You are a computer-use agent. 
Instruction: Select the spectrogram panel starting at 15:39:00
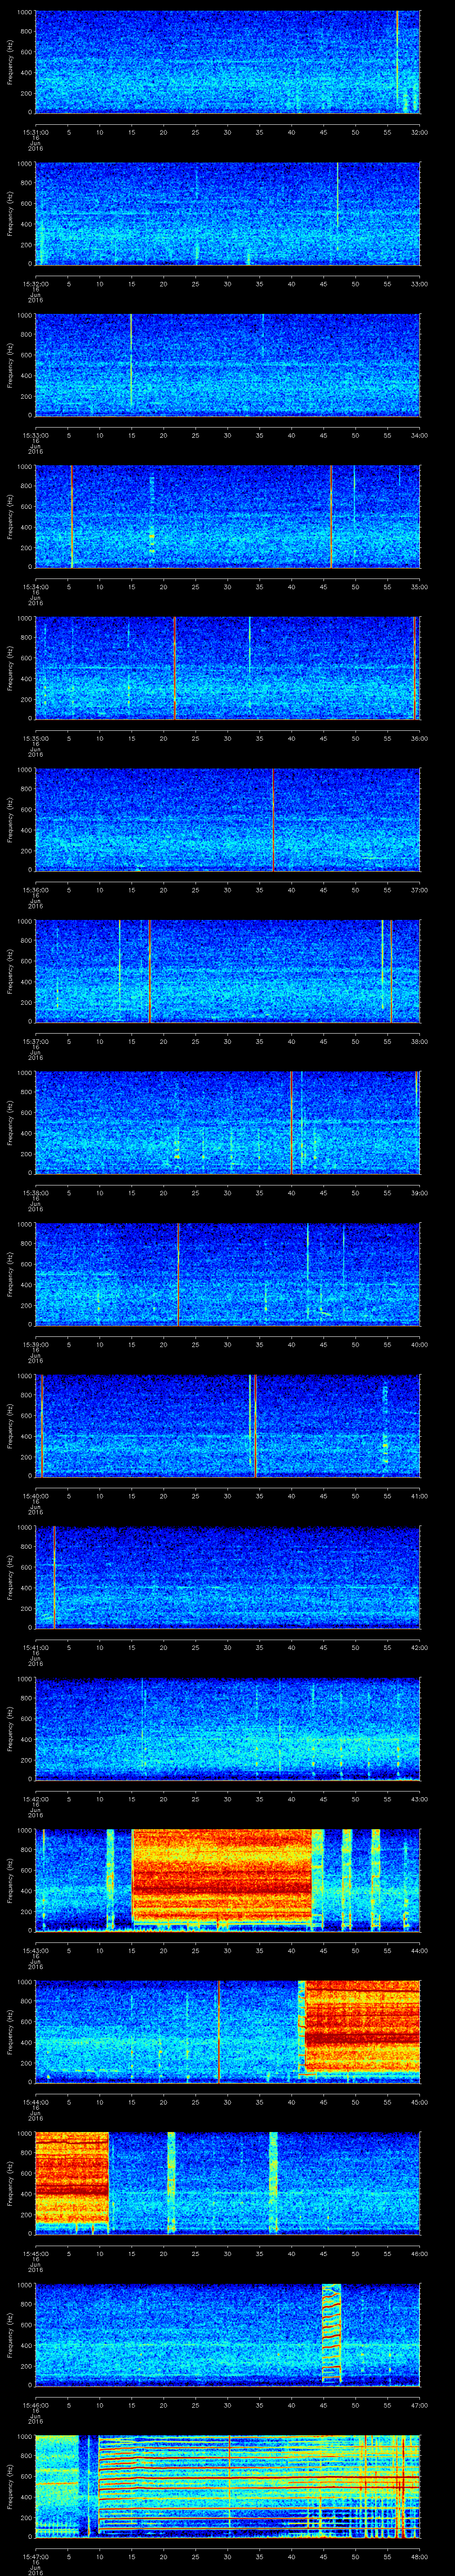(227, 1274)
